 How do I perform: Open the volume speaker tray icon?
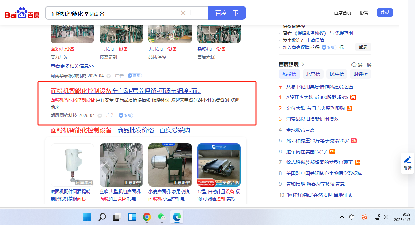click(385, 217)
